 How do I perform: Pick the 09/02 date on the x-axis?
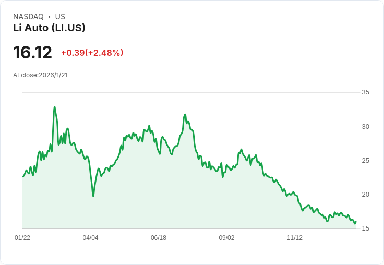226,238
